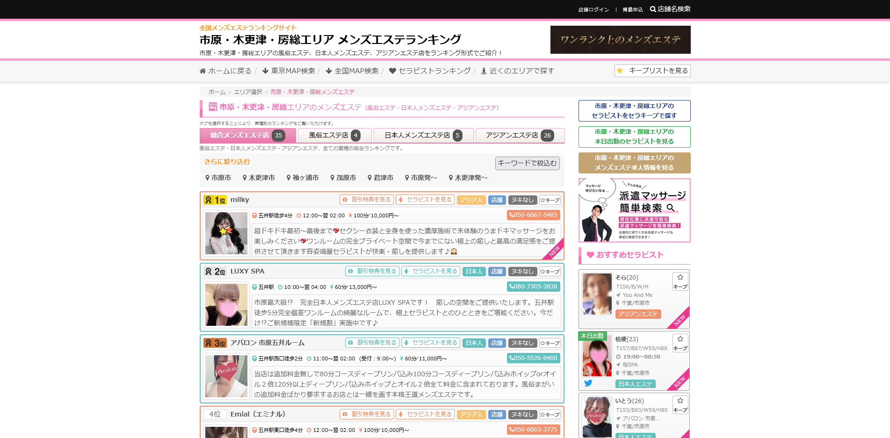Toggle キープ star for そら(20)
890x438 pixels.
tap(680, 281)
